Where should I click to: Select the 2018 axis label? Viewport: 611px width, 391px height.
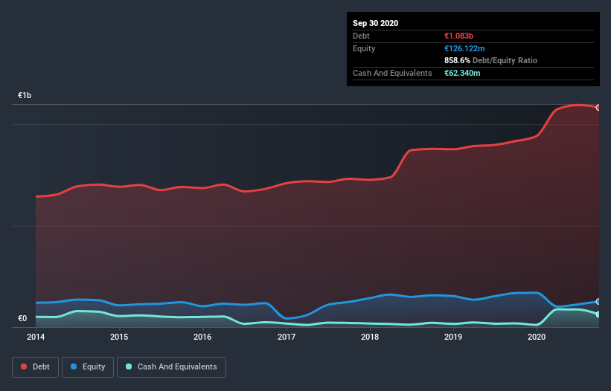pos(370,337)
